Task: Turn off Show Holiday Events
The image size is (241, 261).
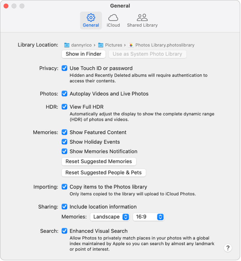Action: 64,142
